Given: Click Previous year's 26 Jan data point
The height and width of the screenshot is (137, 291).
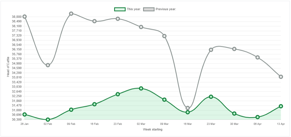Looking at the screenshot, I should click(25, 17).
